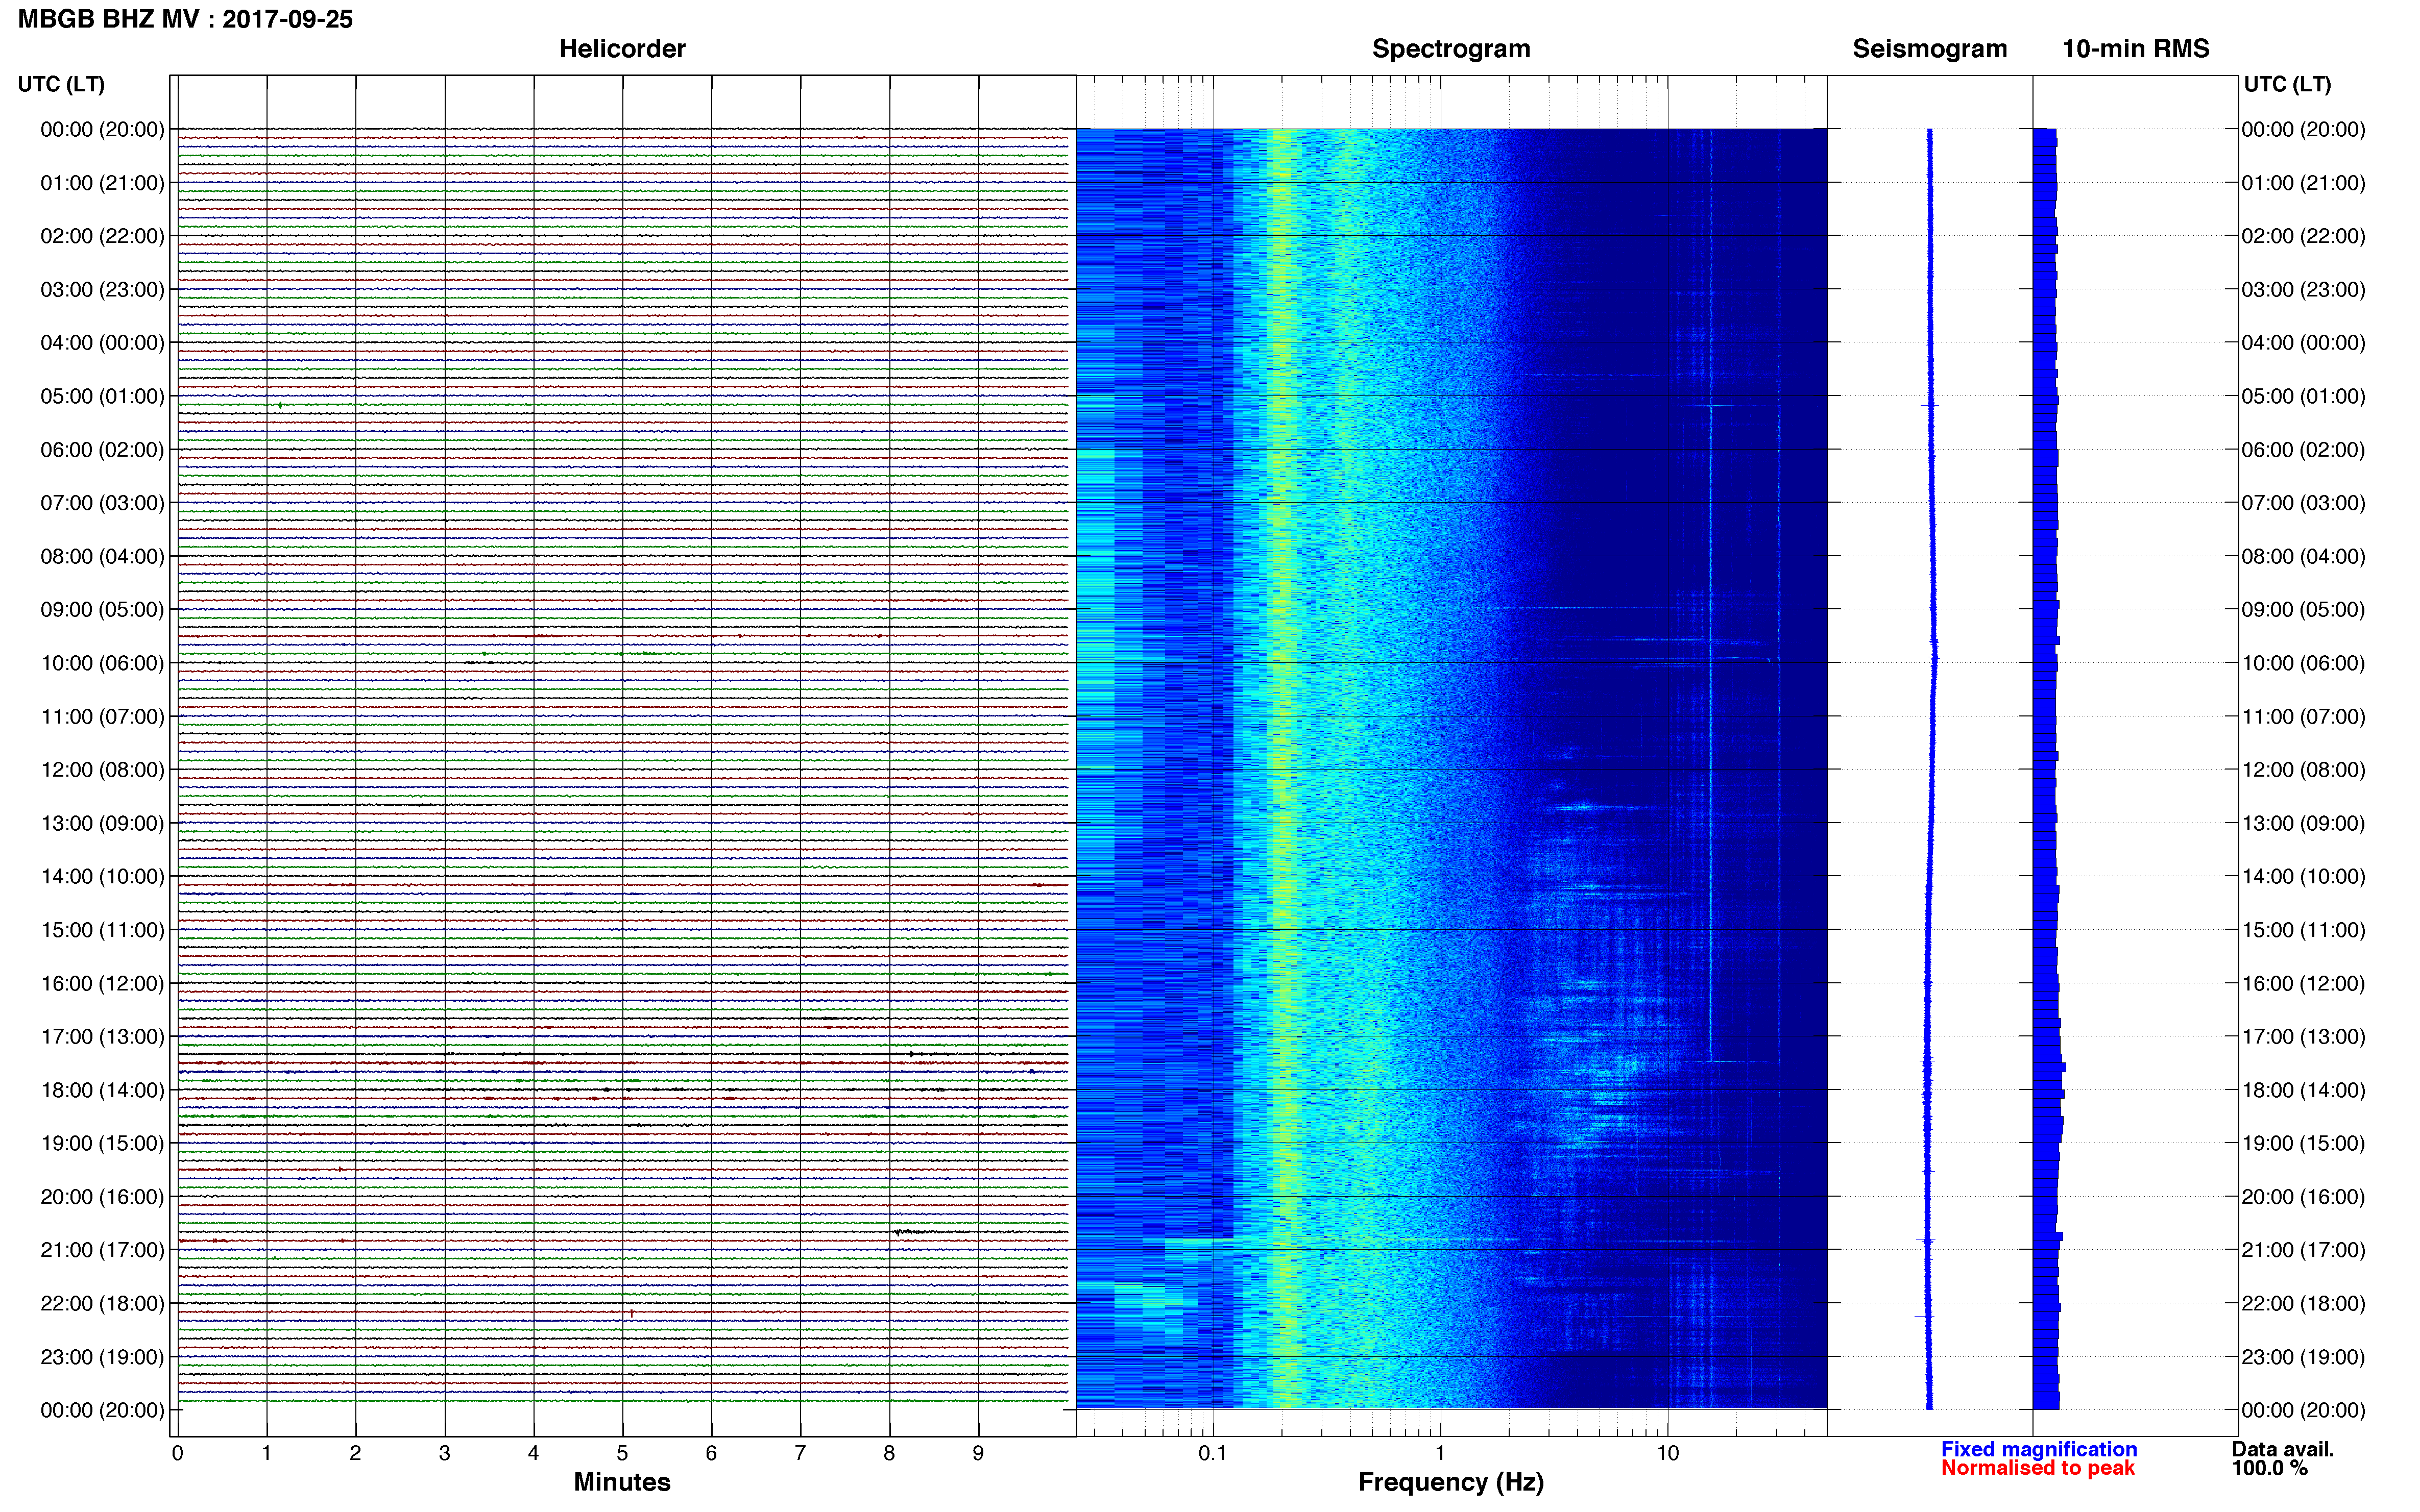Click "04:00 (00:00)" on the left time axis
Viewport: 2420px width, 1512px height.
click(102, 343)
